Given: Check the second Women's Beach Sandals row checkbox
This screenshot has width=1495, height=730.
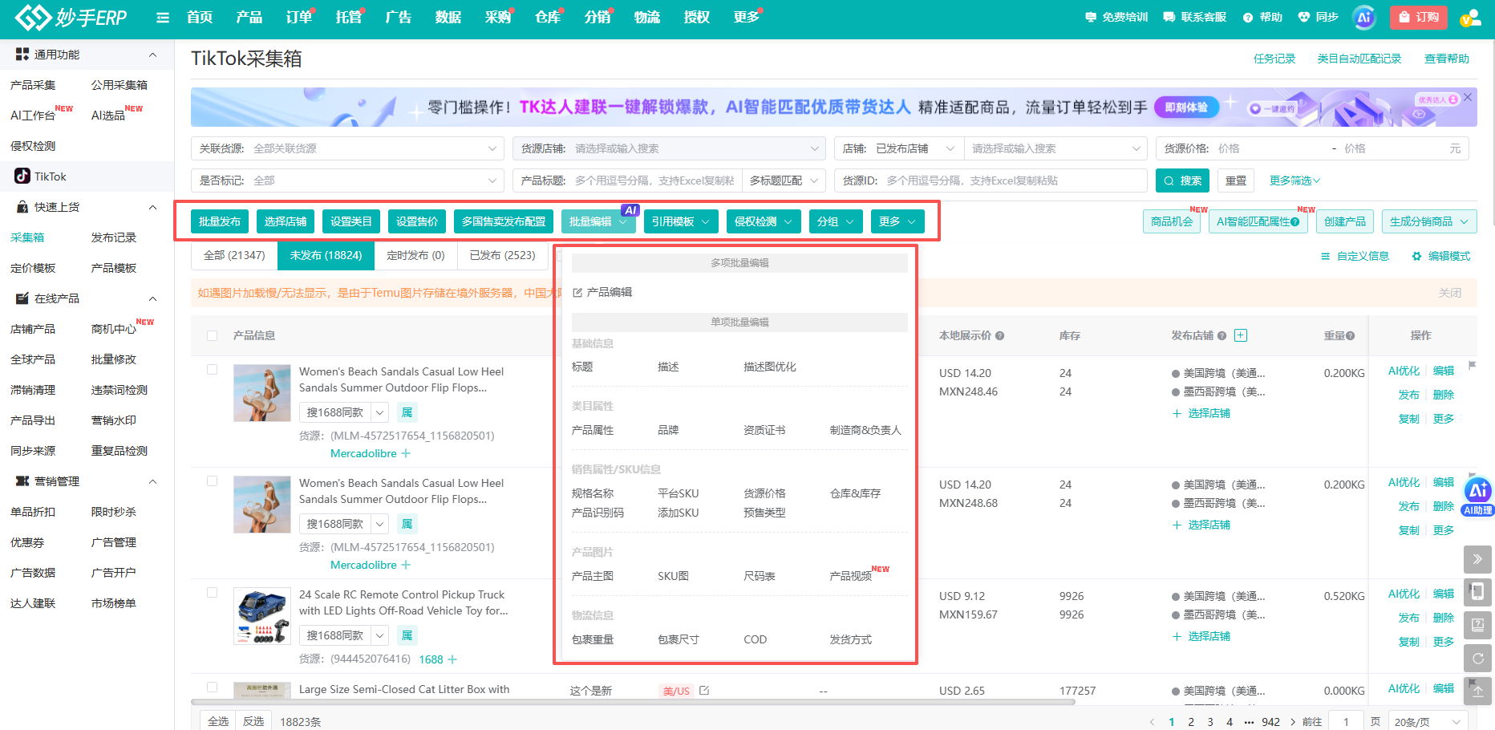Looking at the screenshot, I should [x=212, y=481].
